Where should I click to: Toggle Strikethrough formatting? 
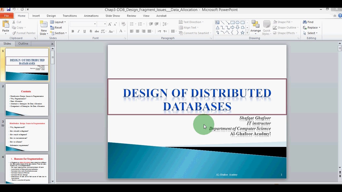tap(97, 31)
